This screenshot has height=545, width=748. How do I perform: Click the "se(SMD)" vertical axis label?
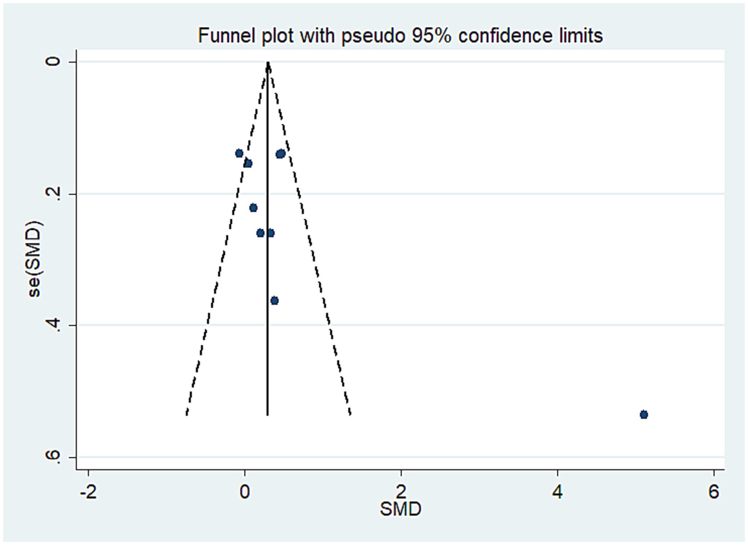(x=34, y=259)
